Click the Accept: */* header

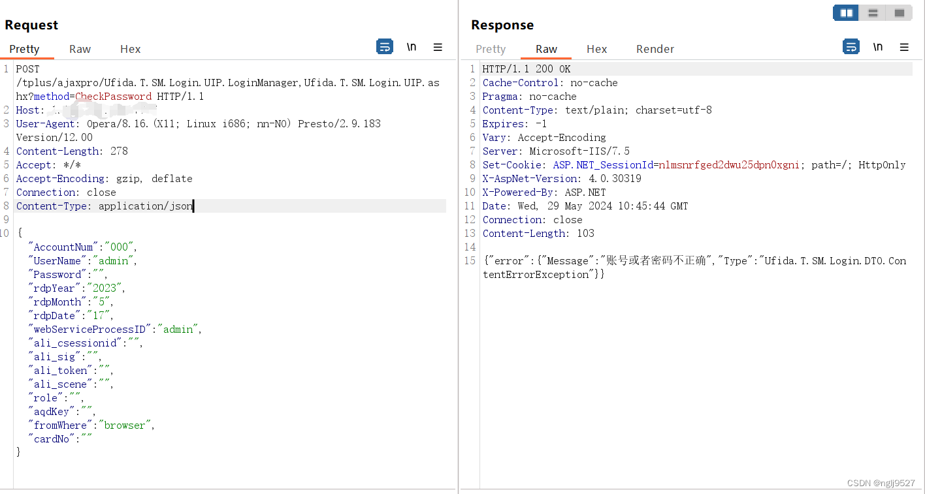(x=49, y=165)
